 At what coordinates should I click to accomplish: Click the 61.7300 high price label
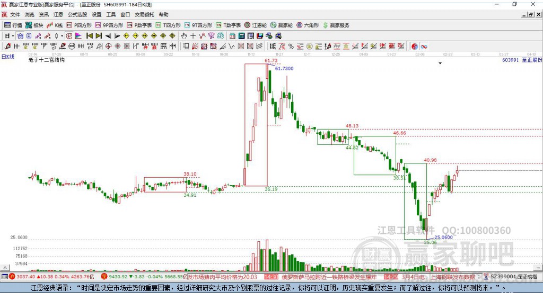pyautogui.click(x=284, y=68)
